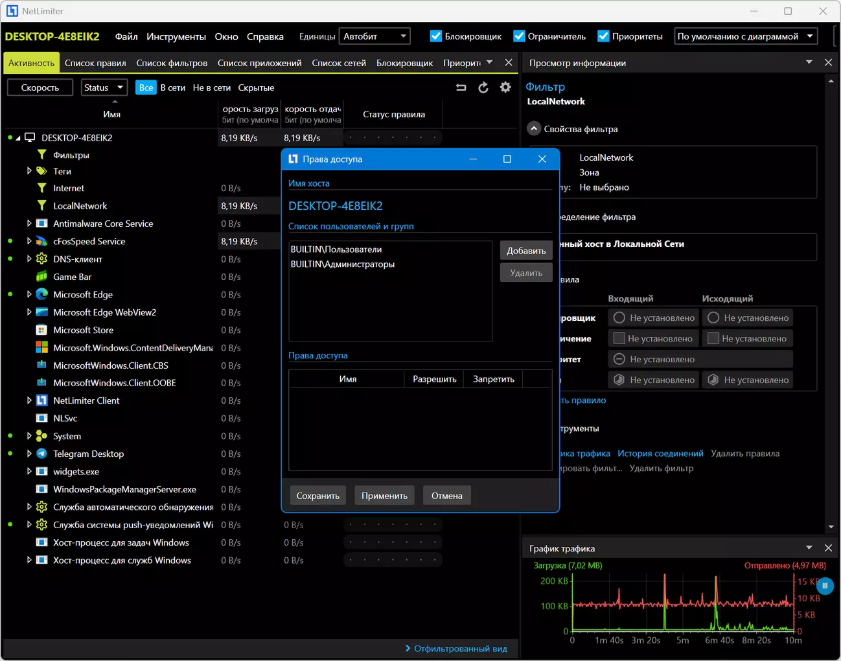Toggle the Приоритеты checkbox
Image resolution: width=841 pixels, height=661 pixels.
[x=603, y=36]
